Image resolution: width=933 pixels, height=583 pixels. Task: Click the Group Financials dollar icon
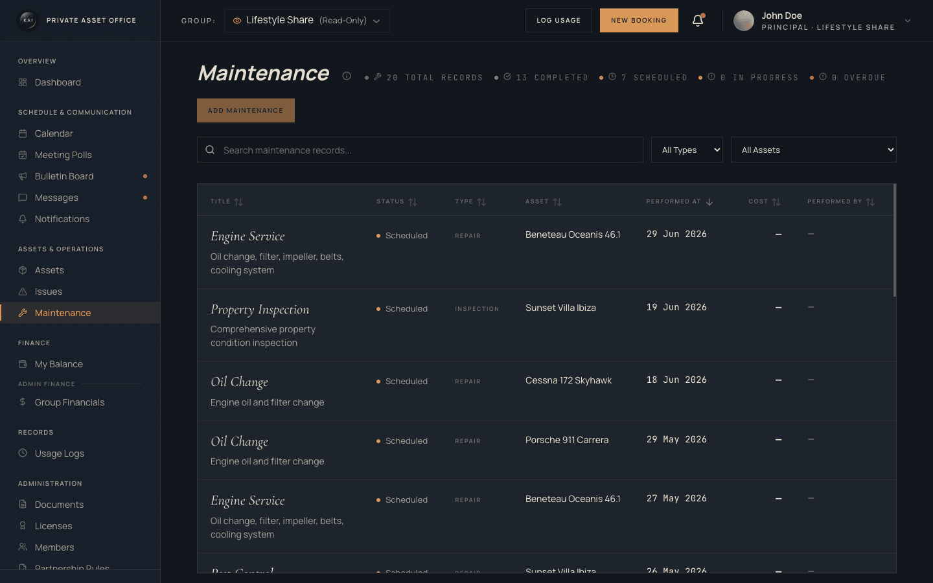click(23, 402)
